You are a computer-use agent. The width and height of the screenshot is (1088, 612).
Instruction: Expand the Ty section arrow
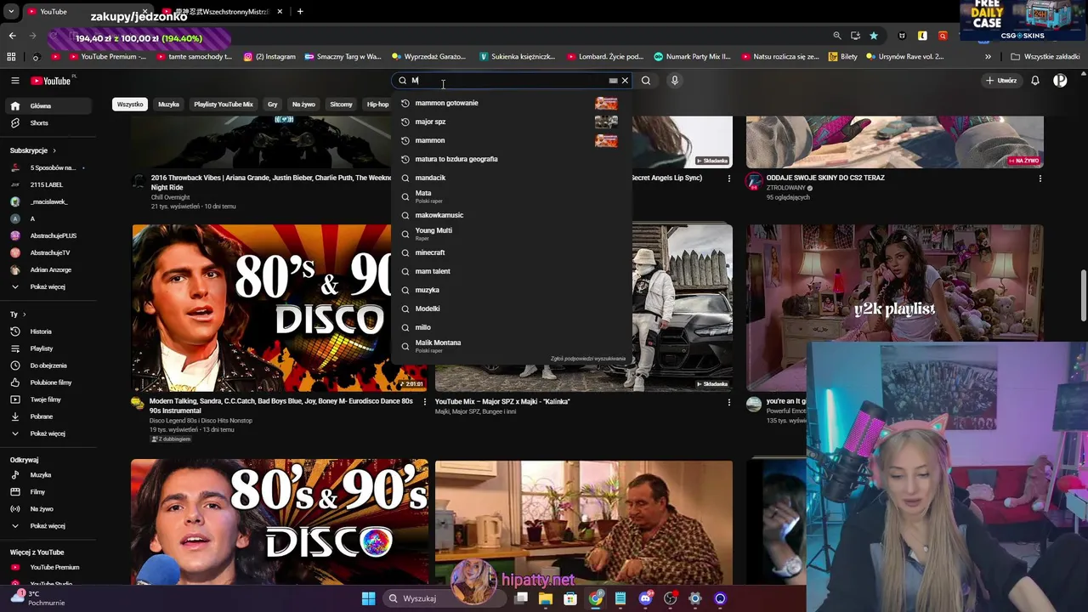pyautogui.click(x=26, y=314)
